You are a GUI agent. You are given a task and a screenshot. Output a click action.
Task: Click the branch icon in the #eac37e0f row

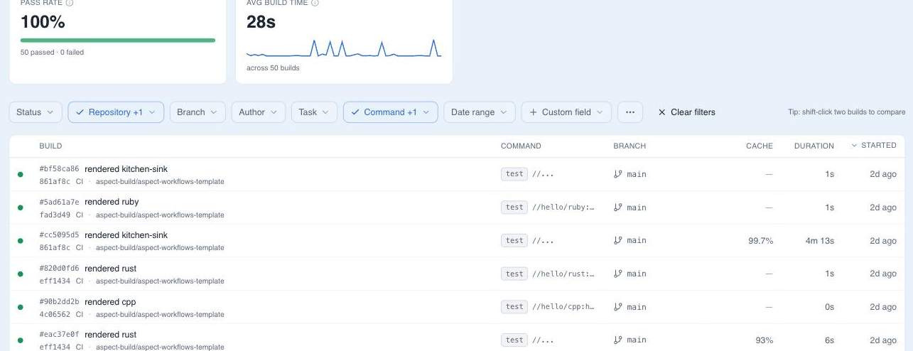pyautogui.click(x=617, y=340)
